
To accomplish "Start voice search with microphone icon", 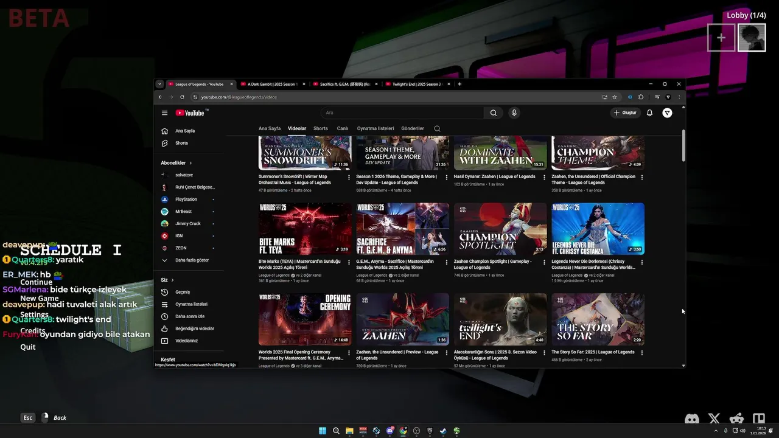I will [514, 113].
